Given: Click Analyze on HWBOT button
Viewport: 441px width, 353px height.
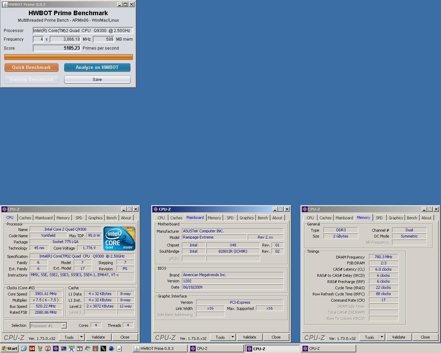Looking at the screenshot, I should coord(97,67).
